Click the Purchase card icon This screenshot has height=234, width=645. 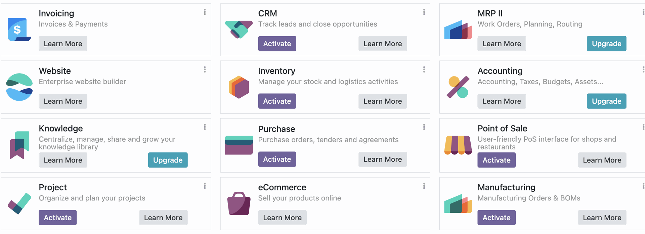pos(239,145)
